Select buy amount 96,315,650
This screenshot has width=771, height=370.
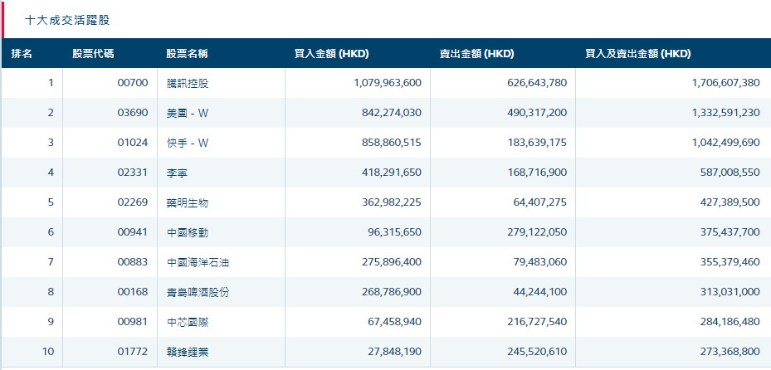[395, 232]
